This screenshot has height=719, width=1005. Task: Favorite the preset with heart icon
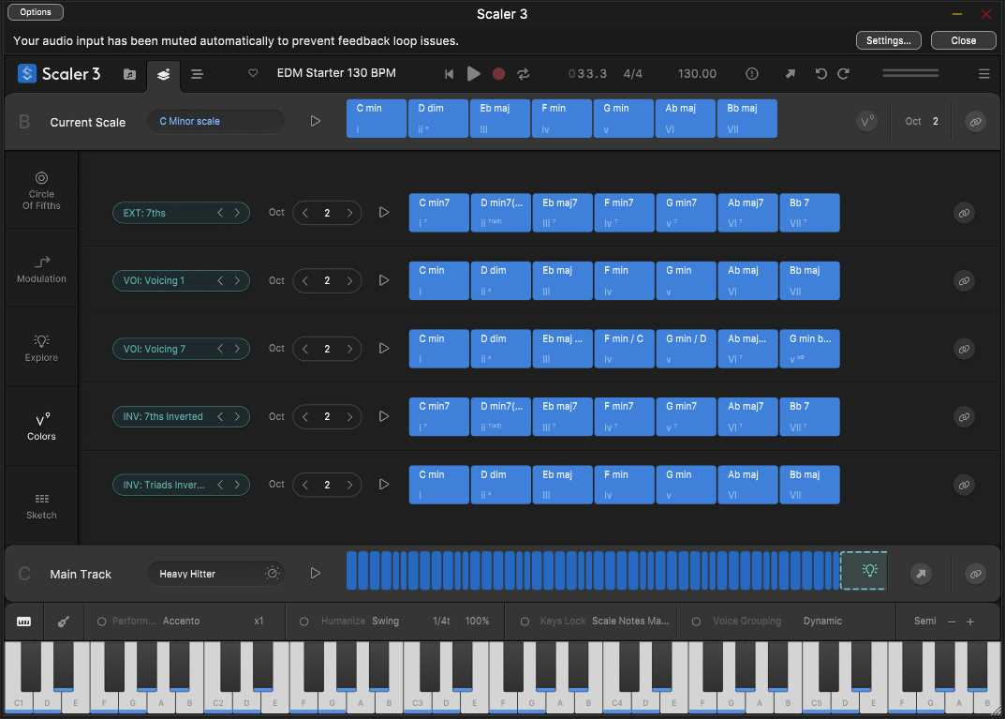pyautogui.click(x=253, y=73)
